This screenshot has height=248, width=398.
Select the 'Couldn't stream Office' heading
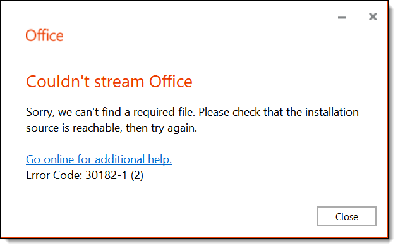click(109, 82)
